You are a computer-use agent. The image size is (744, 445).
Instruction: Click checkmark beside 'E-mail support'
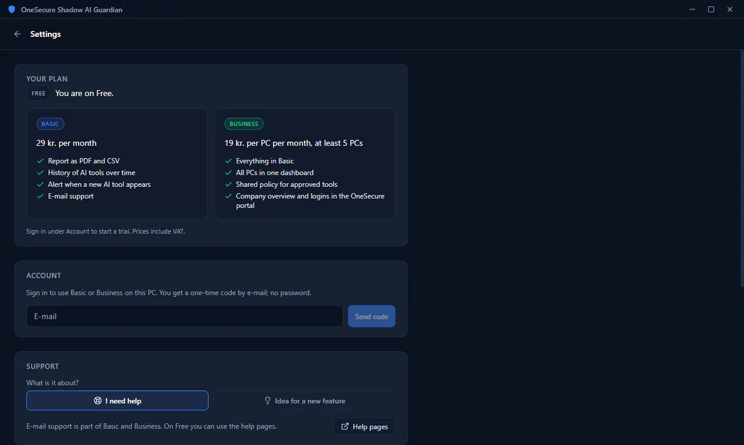click(40, 196)
